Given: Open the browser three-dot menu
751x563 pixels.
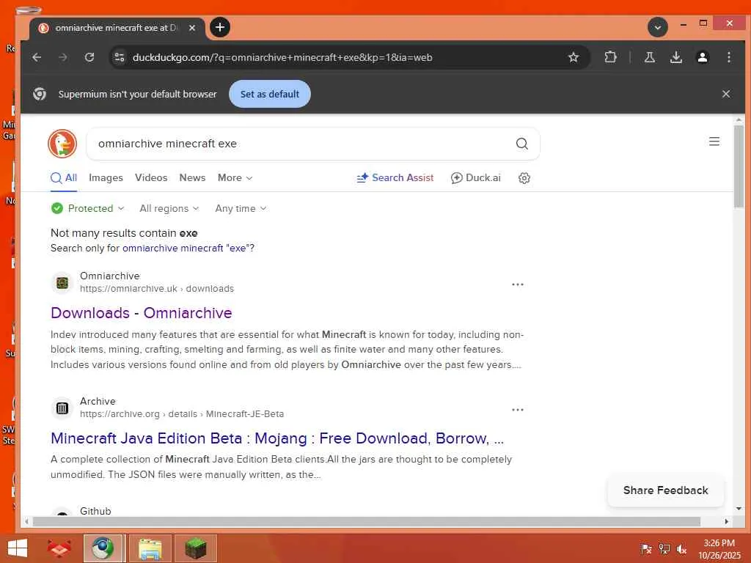Looking at the screenshot, I should coord(728,57).
